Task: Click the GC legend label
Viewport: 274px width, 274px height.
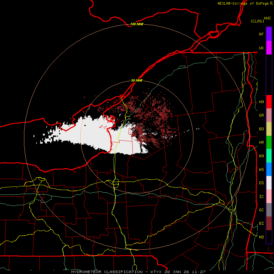Action: click(261, 210)
